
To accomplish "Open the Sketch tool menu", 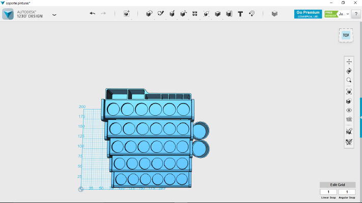I will click(160, 14).
